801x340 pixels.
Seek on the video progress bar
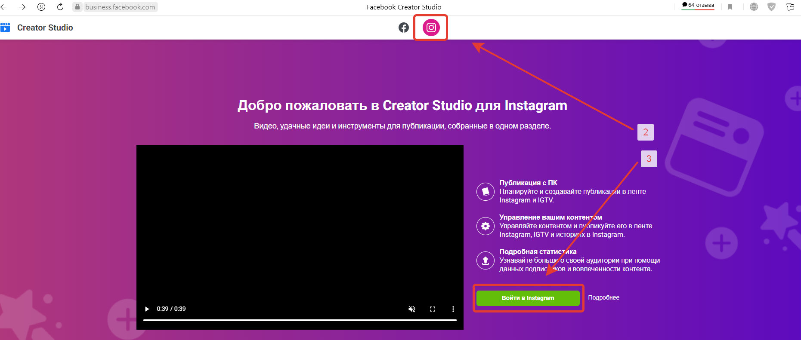(x=300, y=320)
